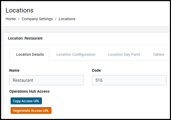Switch to the Location Day Parts tab
The image size is (171, 120).
point(124,54)
